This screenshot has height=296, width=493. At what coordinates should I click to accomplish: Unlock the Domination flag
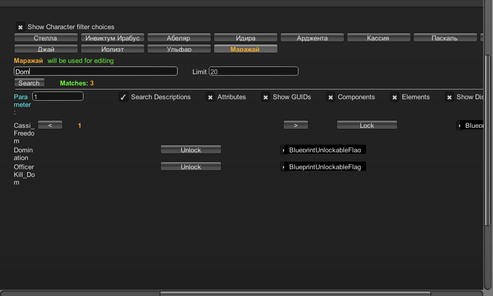point(190,150)
